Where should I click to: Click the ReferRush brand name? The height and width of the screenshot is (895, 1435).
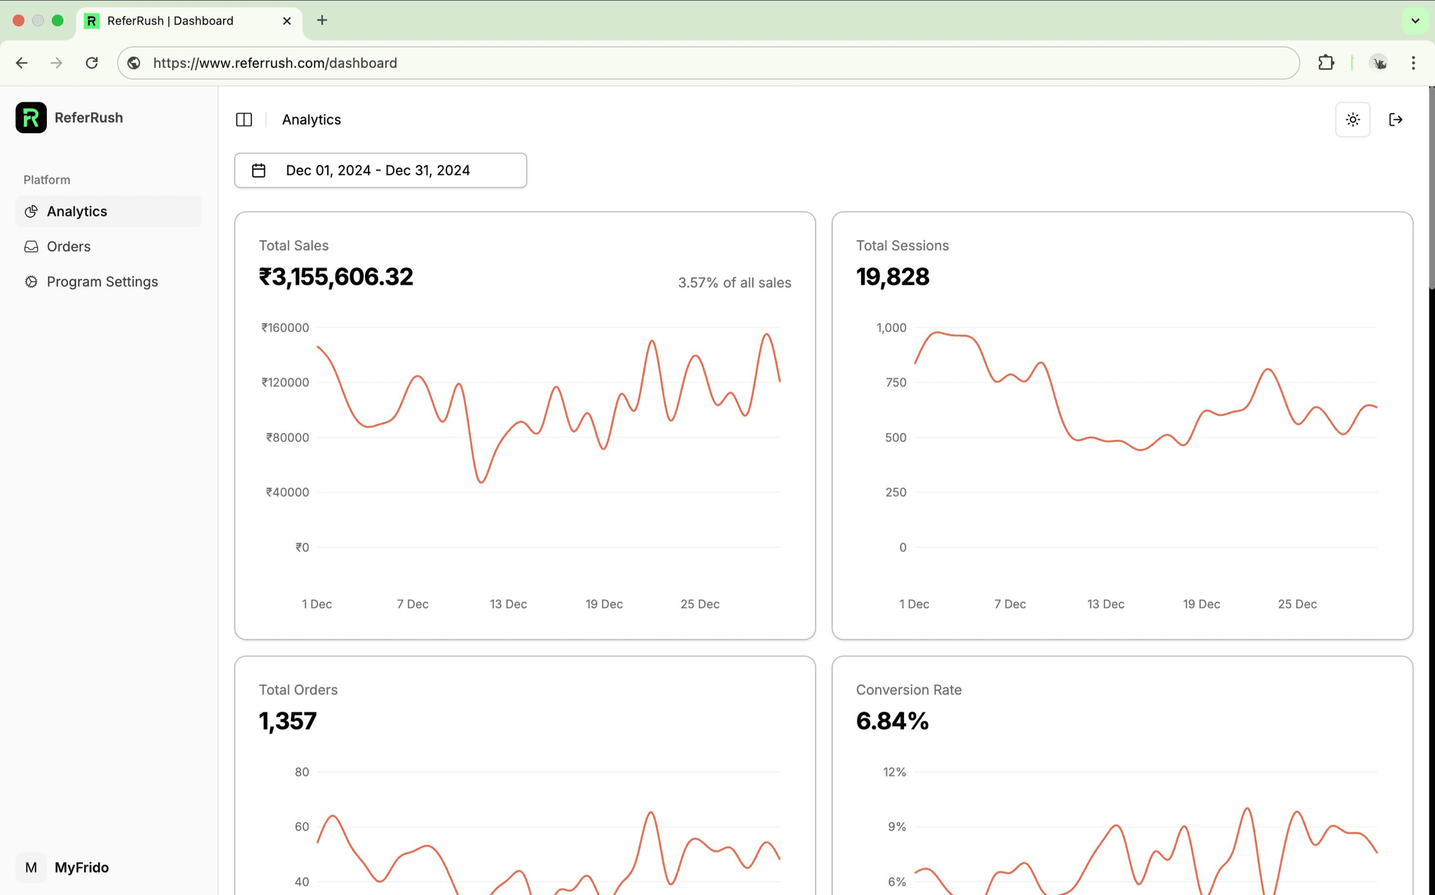click(89, 118)
